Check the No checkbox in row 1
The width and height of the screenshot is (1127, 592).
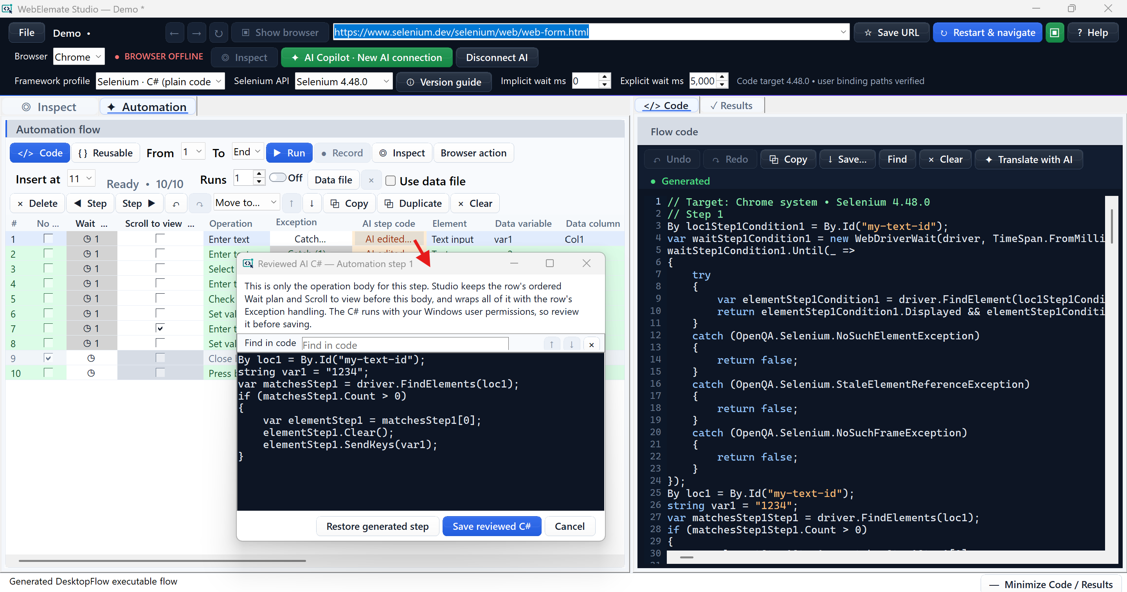(48, 239)
